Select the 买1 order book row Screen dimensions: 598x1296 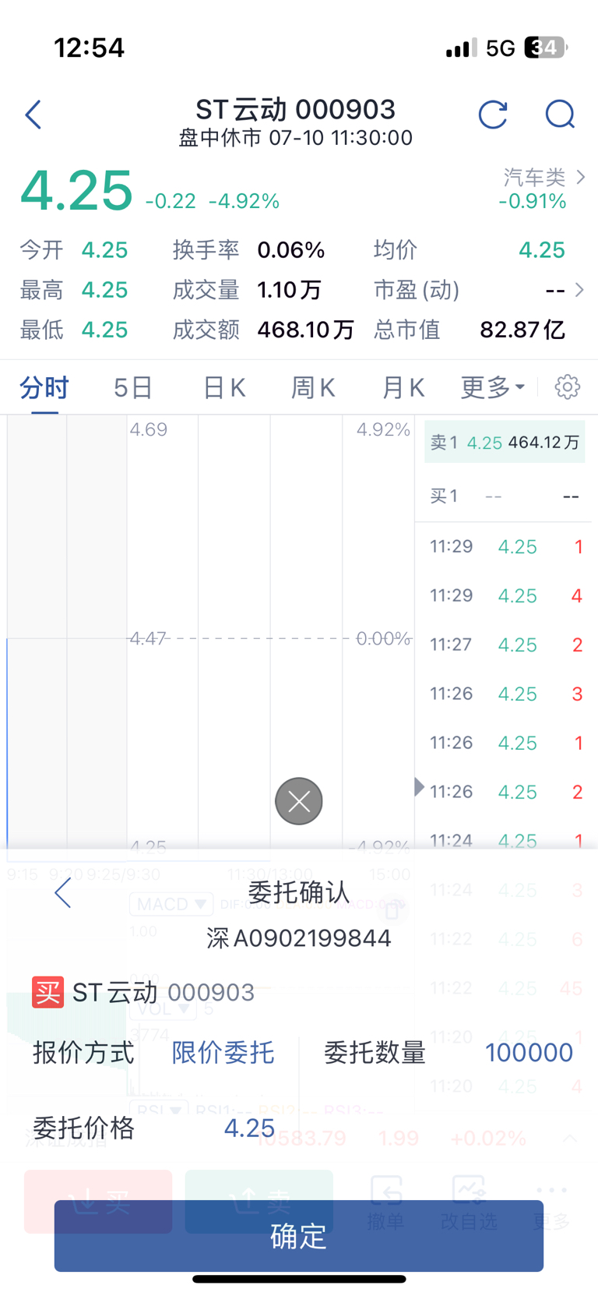pos(505,496)
